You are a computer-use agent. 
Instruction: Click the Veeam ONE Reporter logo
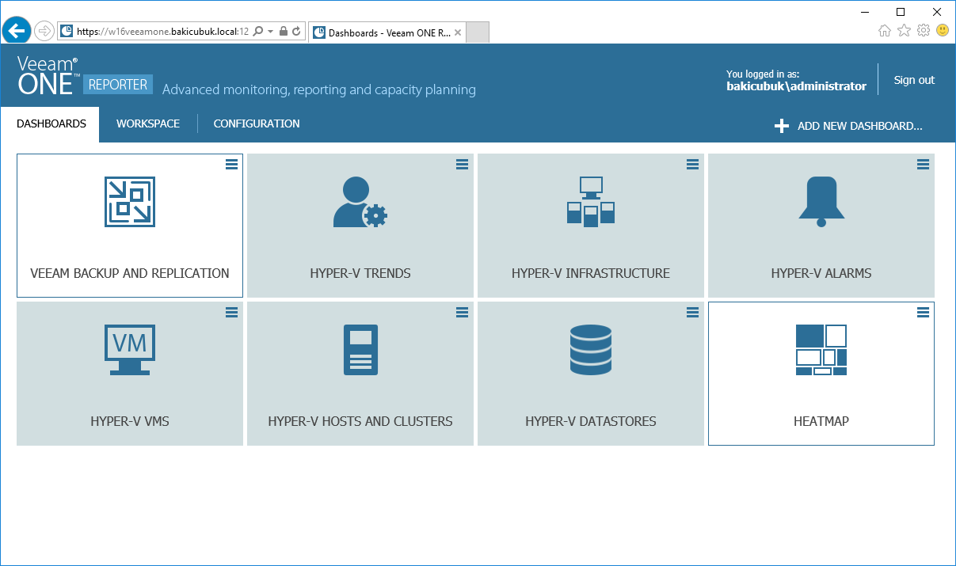tap(85, 77)
